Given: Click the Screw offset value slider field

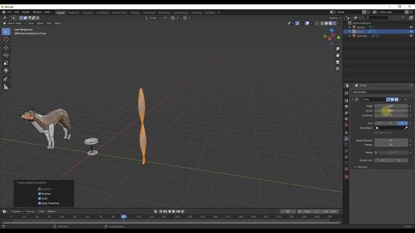Looking at the screenshot, I should [x=391, y=111].
